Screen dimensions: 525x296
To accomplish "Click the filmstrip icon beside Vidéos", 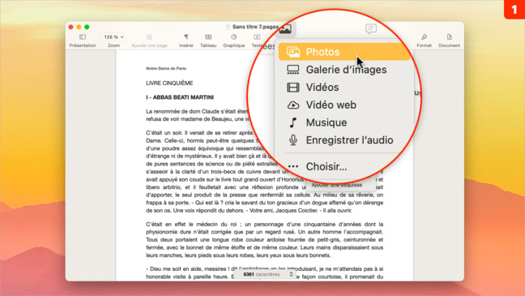I will (293, 88).
